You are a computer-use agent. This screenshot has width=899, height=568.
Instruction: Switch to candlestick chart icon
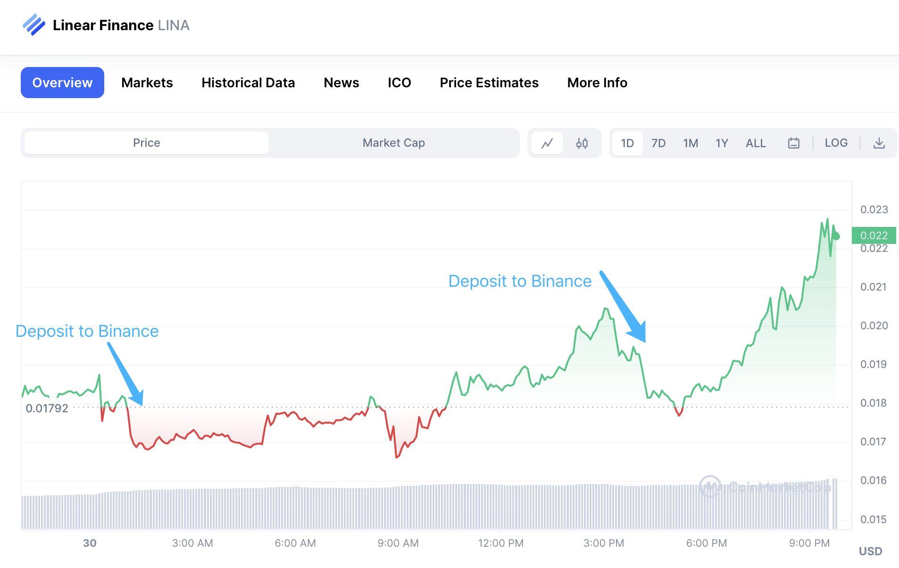tap(582, 143)
